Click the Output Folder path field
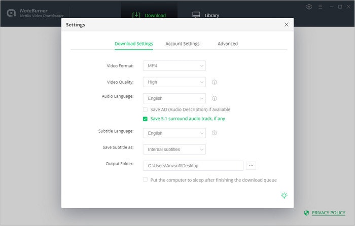 [x=193, y=166]
